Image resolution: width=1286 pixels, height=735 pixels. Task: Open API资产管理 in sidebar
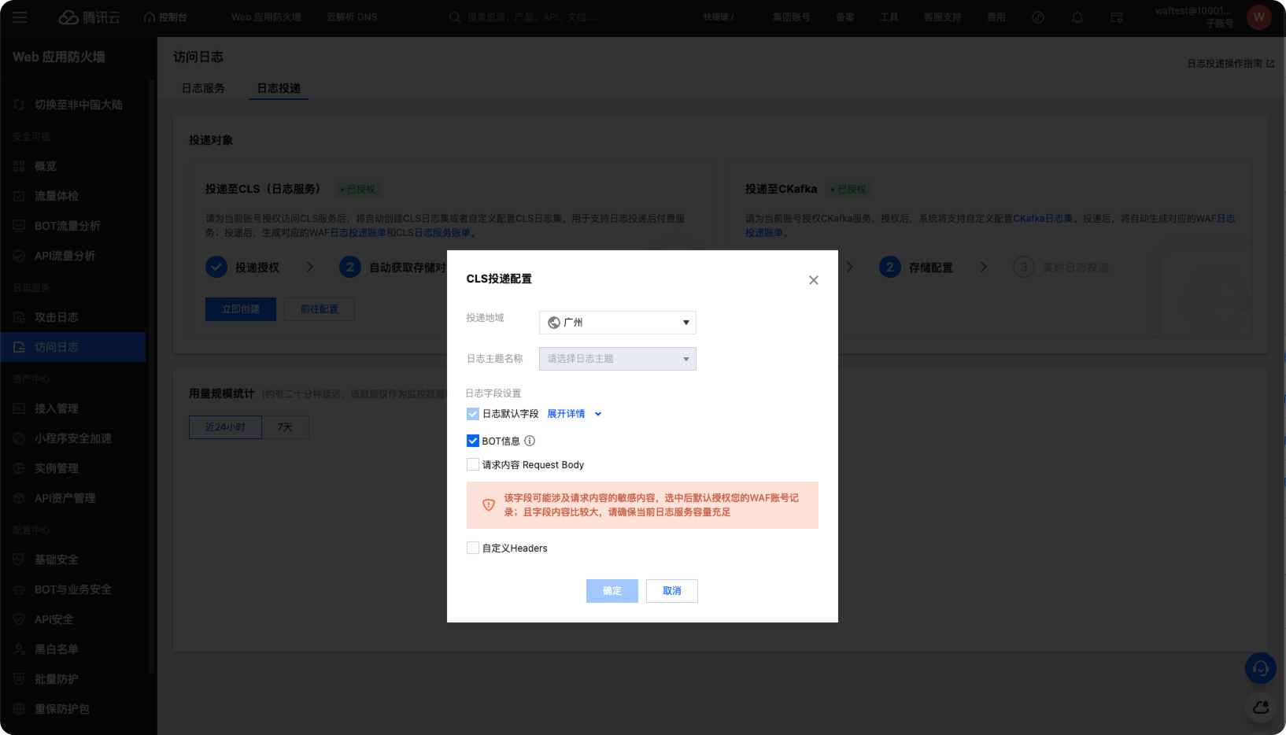[73, 498]
